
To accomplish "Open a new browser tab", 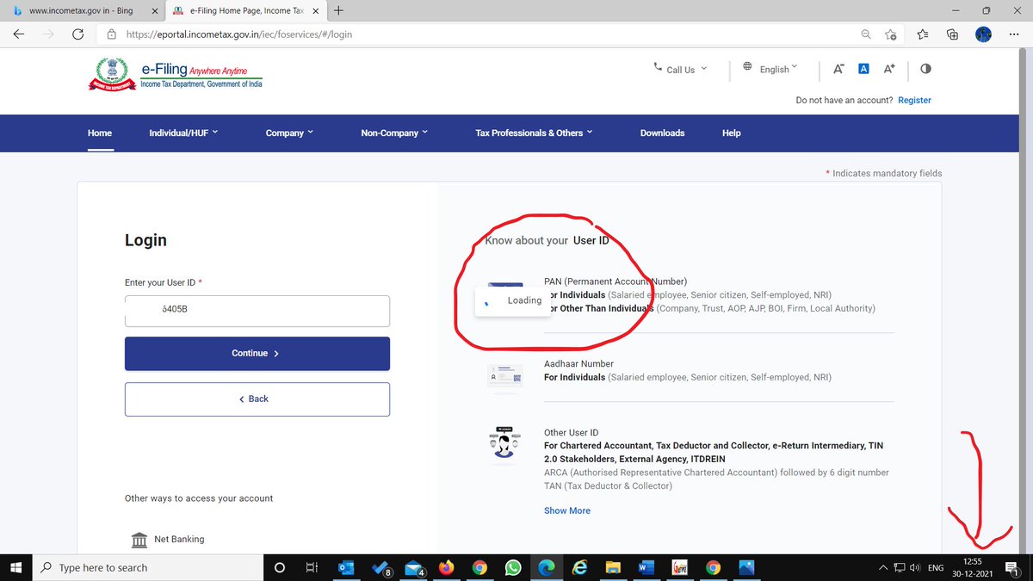I will click(x=338, y=10).
